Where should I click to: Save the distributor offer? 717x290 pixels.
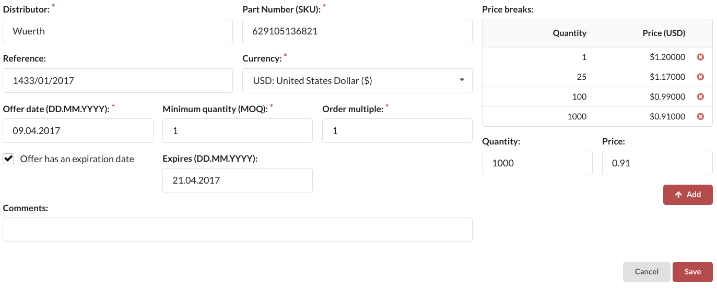coord(692,272)
